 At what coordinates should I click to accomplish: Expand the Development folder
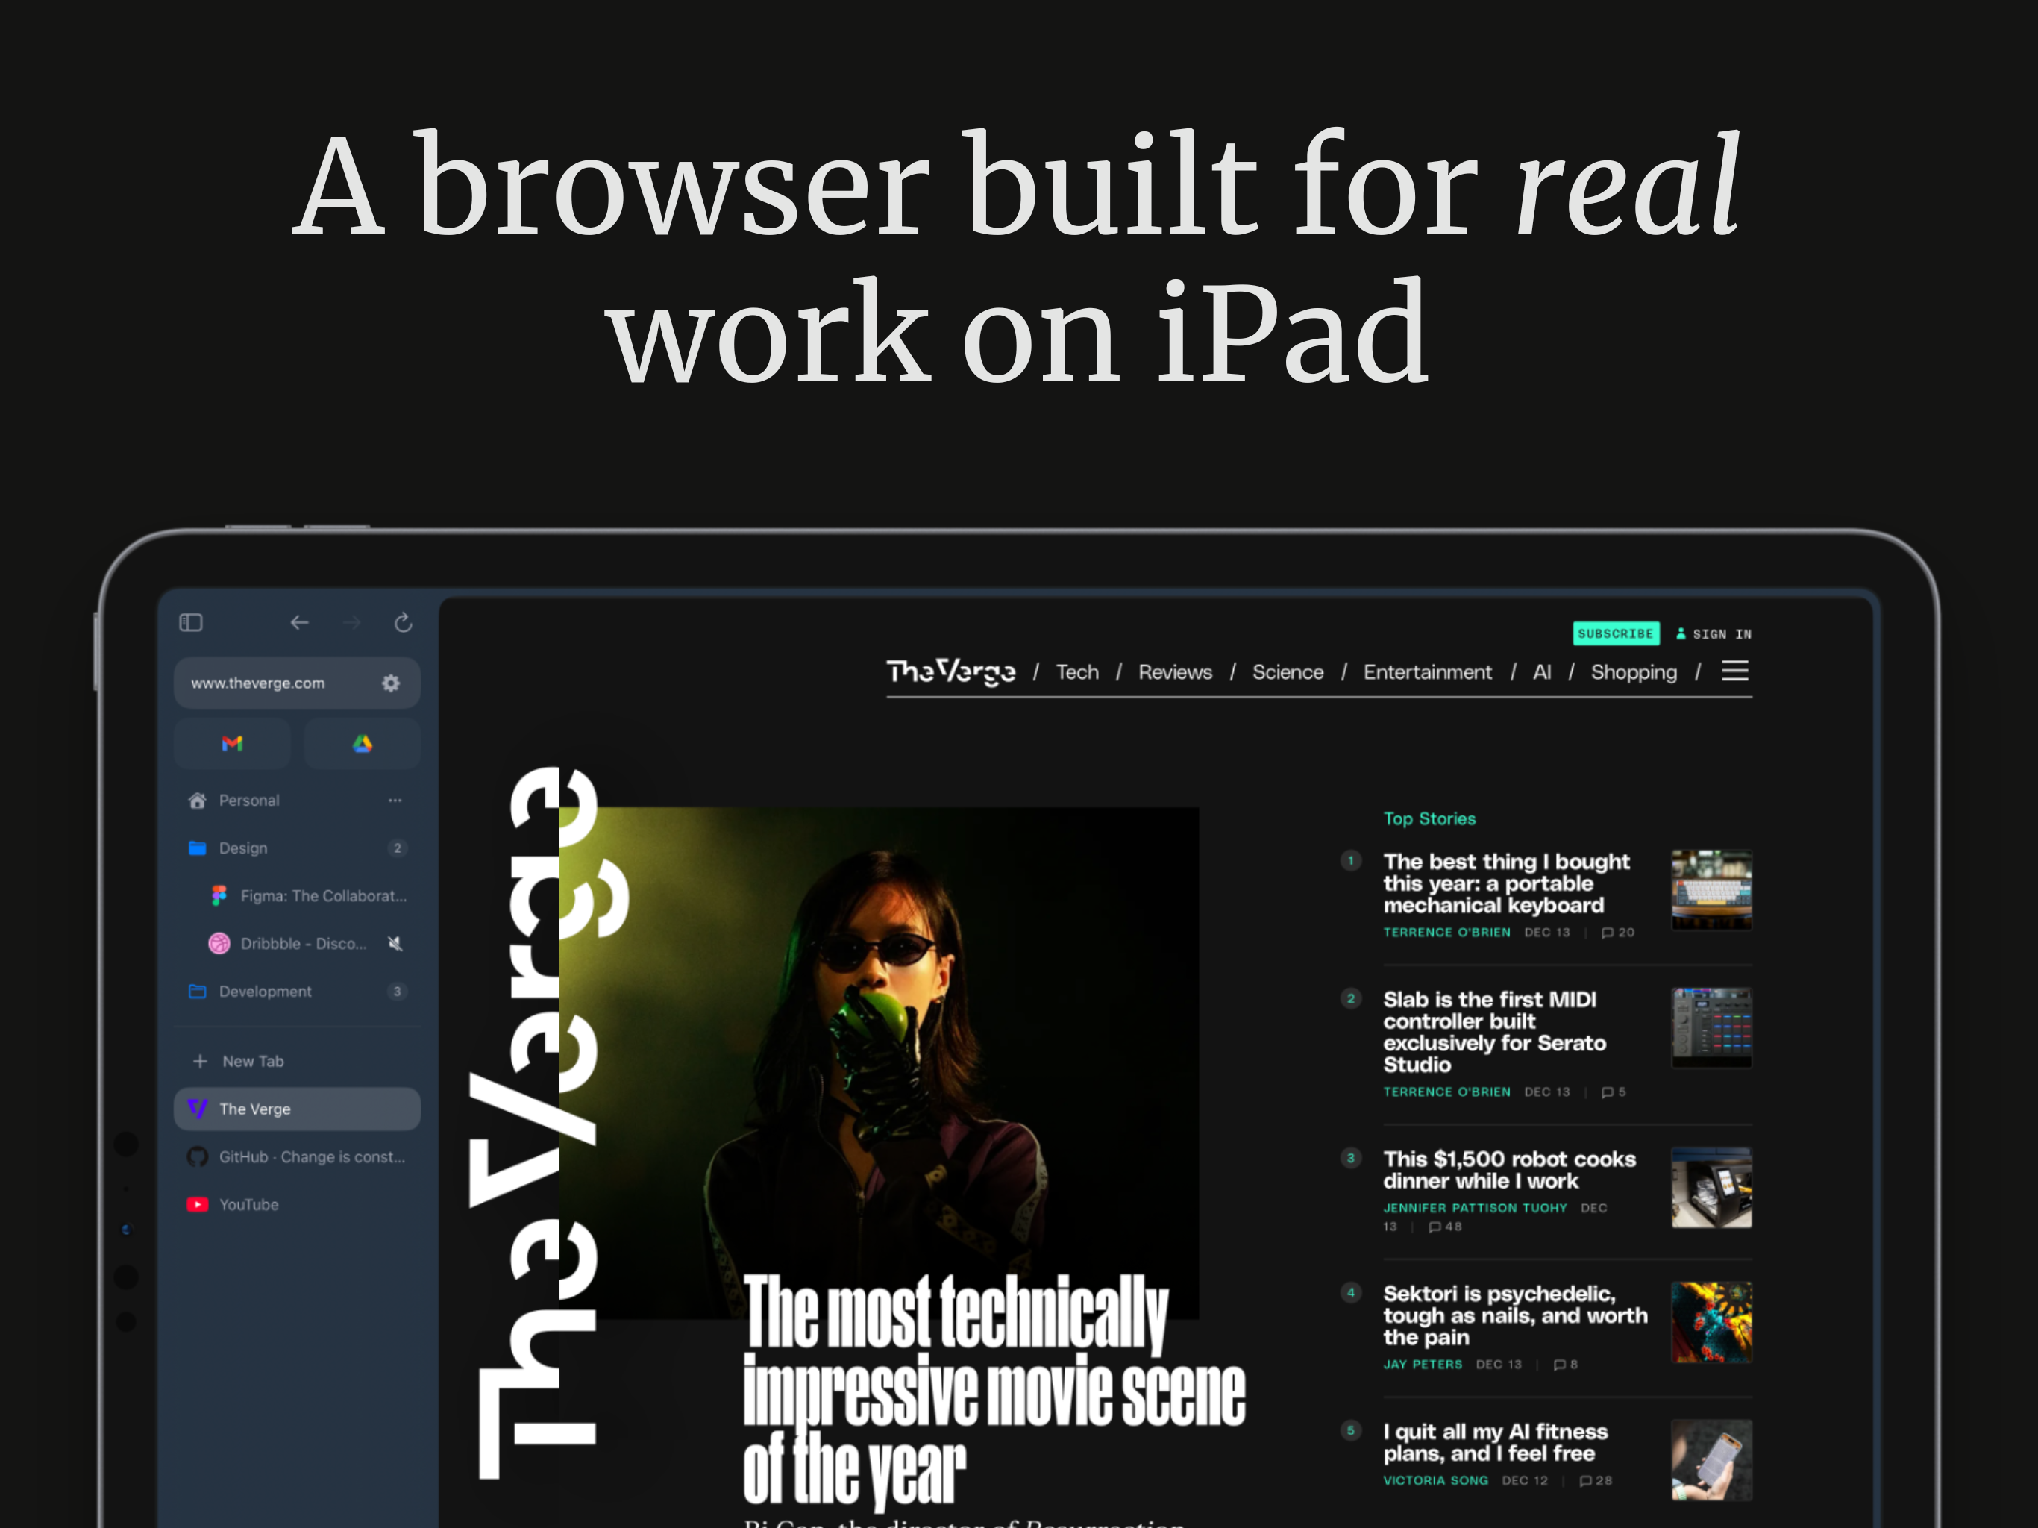click(266, 991)
